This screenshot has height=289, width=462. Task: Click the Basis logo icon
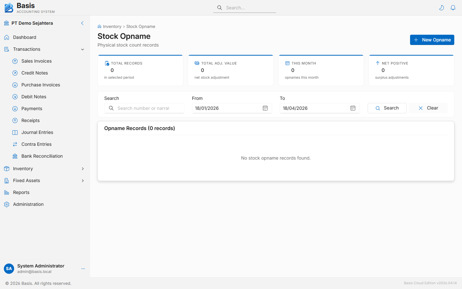coord(9,8)
